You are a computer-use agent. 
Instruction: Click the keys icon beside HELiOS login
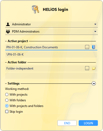35,9
